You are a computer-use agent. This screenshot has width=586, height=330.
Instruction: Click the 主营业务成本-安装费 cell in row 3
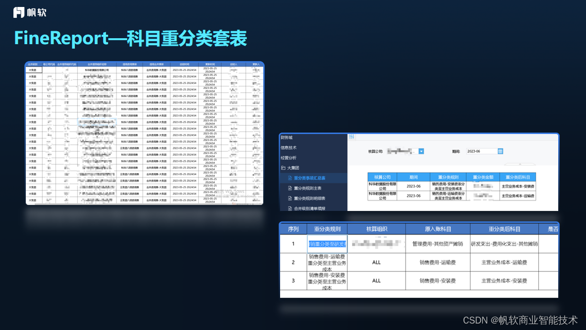pos(504,280)
